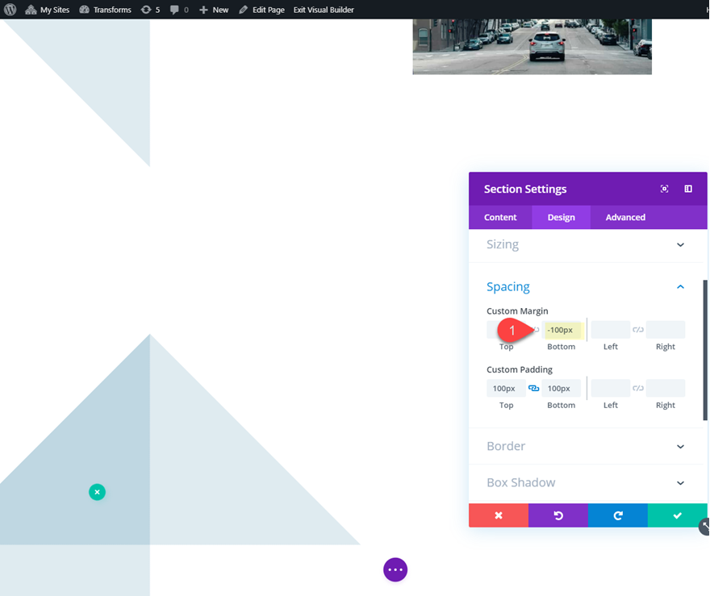This screenshot has height=596, width=710.
Task: Open the WordPress logo menu
Action: pyautogui.click(x=10, y=9)
